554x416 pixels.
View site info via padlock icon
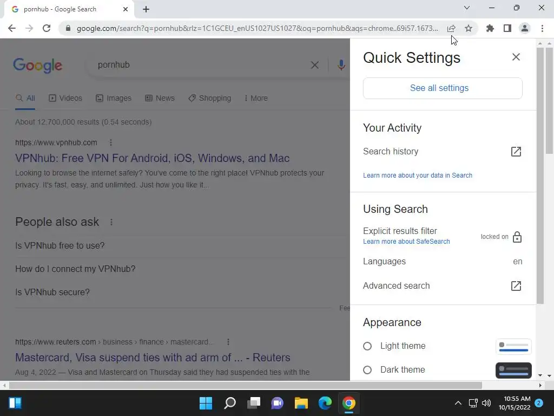(68, 28)
